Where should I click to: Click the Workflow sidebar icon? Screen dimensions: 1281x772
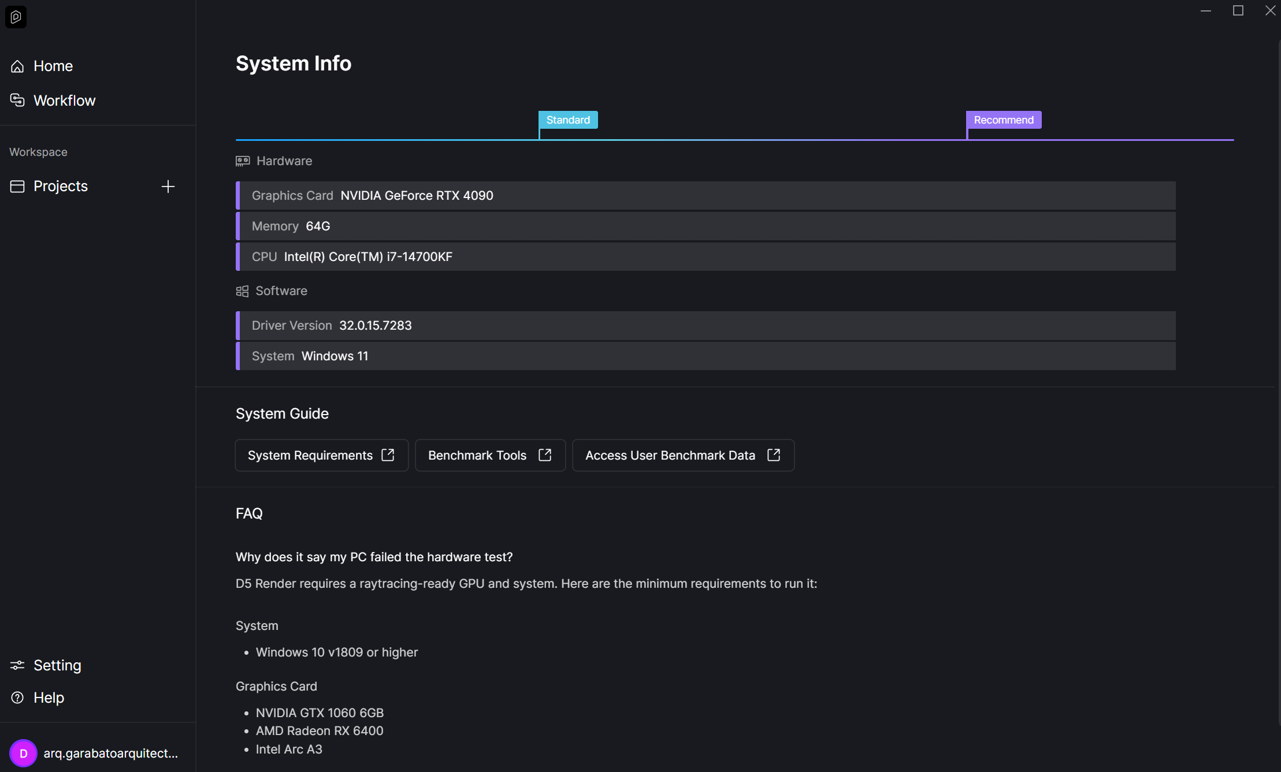[x=17, y=100]
